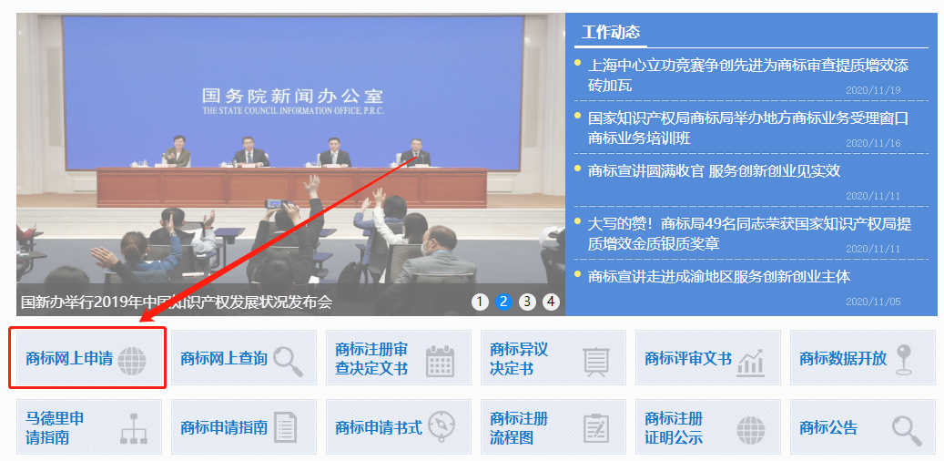
Task: Open the 商标申请指南 link
Action: point(224,428)
